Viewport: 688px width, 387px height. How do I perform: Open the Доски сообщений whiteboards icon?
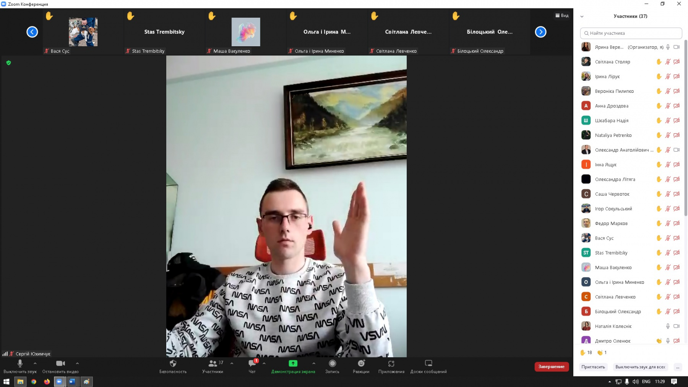pyautogui.click(x=428, y=364)
